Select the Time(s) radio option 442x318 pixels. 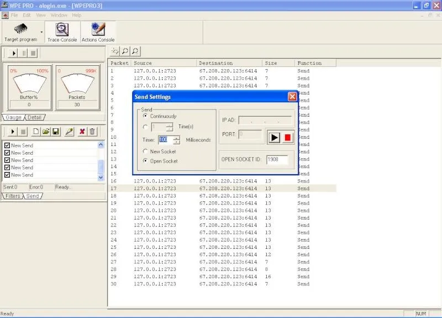[145, 127]
